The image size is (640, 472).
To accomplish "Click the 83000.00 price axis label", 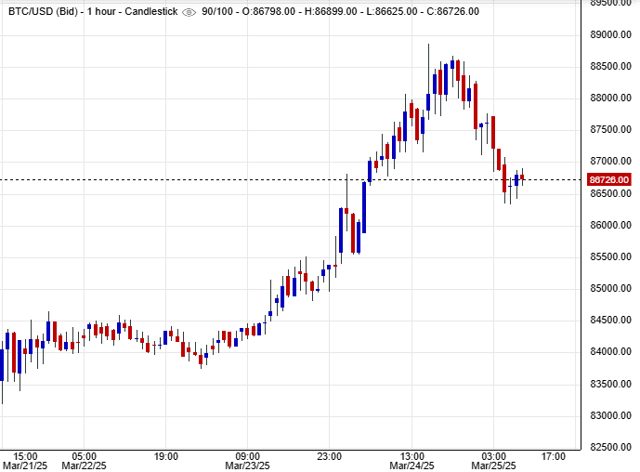I will (611, 415).
